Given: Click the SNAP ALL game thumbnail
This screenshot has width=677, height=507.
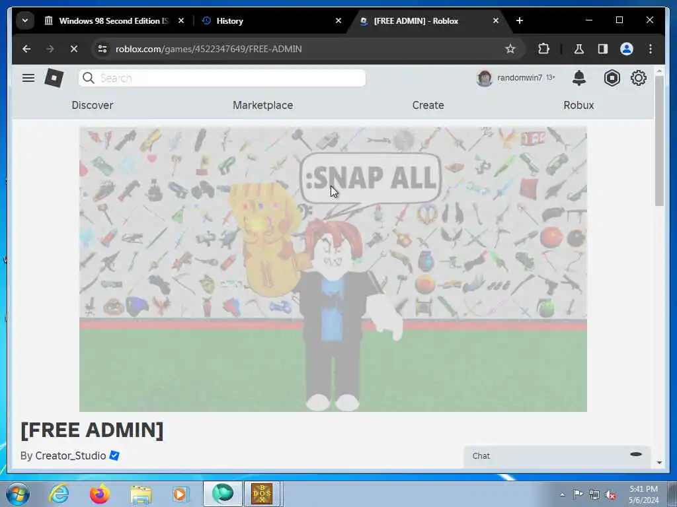Looking at the screenshot, I should click(x=333, y=269).
